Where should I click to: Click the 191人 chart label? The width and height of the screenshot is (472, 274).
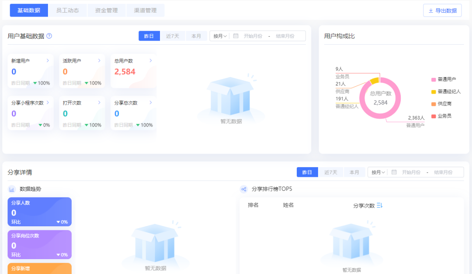(x=342, y=99)
